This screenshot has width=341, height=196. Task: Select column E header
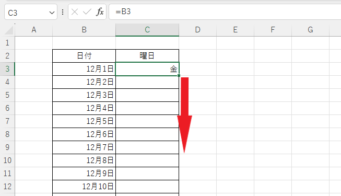236,30
